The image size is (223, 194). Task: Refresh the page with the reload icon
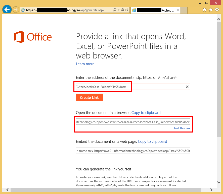(x=127, y=10)
